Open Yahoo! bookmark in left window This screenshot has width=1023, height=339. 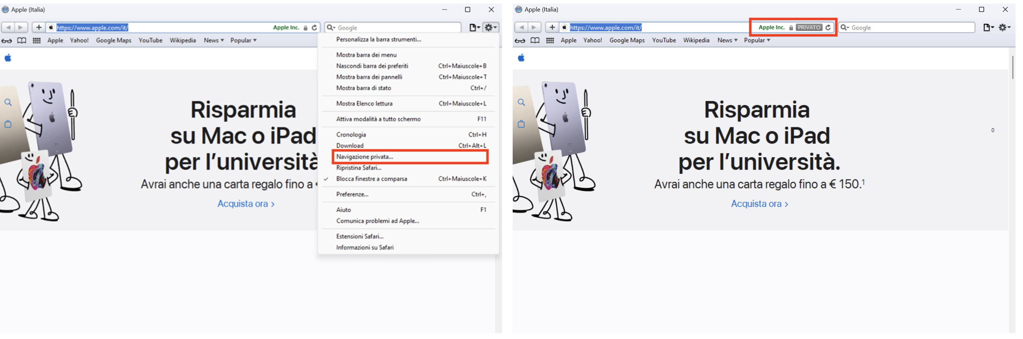pos(79,40)
